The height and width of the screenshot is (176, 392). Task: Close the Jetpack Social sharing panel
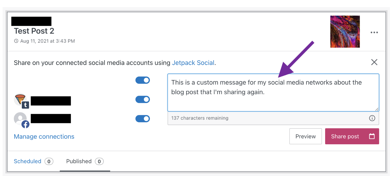(374, 62)
